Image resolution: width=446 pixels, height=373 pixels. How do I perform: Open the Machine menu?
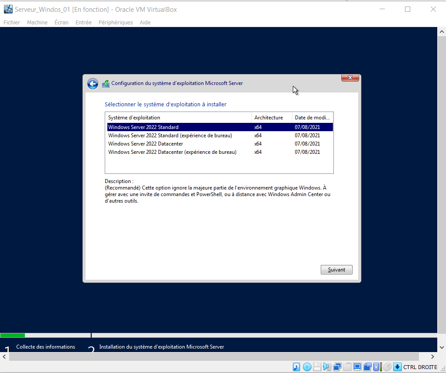tap(37, 22)
